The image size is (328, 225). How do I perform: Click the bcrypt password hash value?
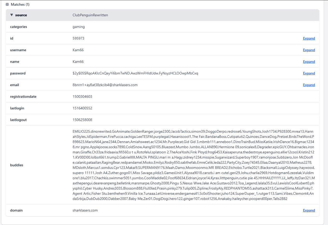point(135,73)
